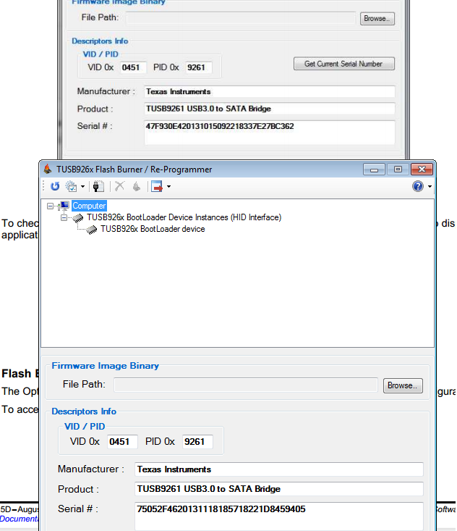The width and height of the screenshot is (457, 531).
Task: Edit background window PID field 9261
Action: (x=199, y=67)
